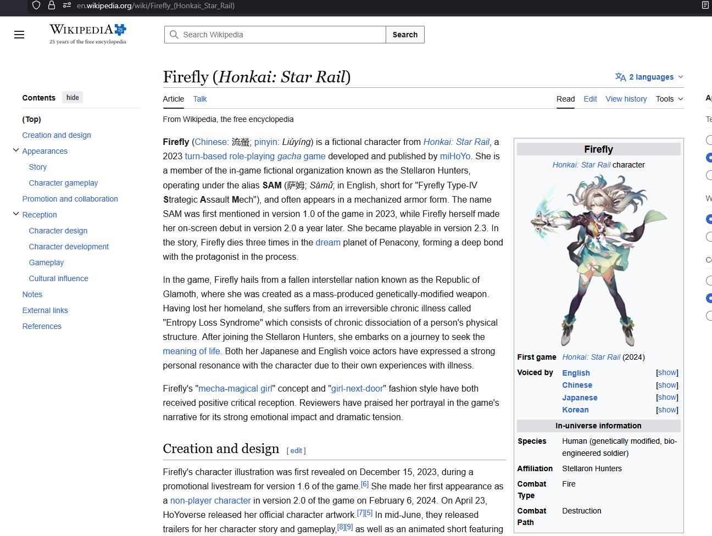The height and width of the screenshot is (536, 712).
Task: Jump to (Top) in contents
Action: [x=32, y=119]
